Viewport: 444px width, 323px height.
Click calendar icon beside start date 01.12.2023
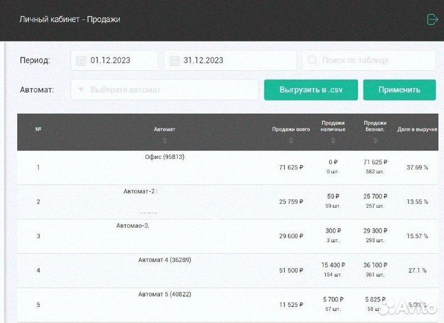81,60
